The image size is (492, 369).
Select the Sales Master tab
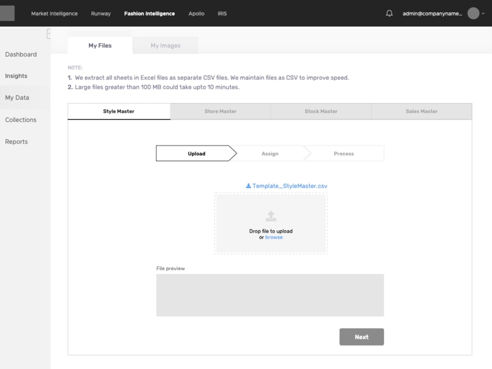422,111
